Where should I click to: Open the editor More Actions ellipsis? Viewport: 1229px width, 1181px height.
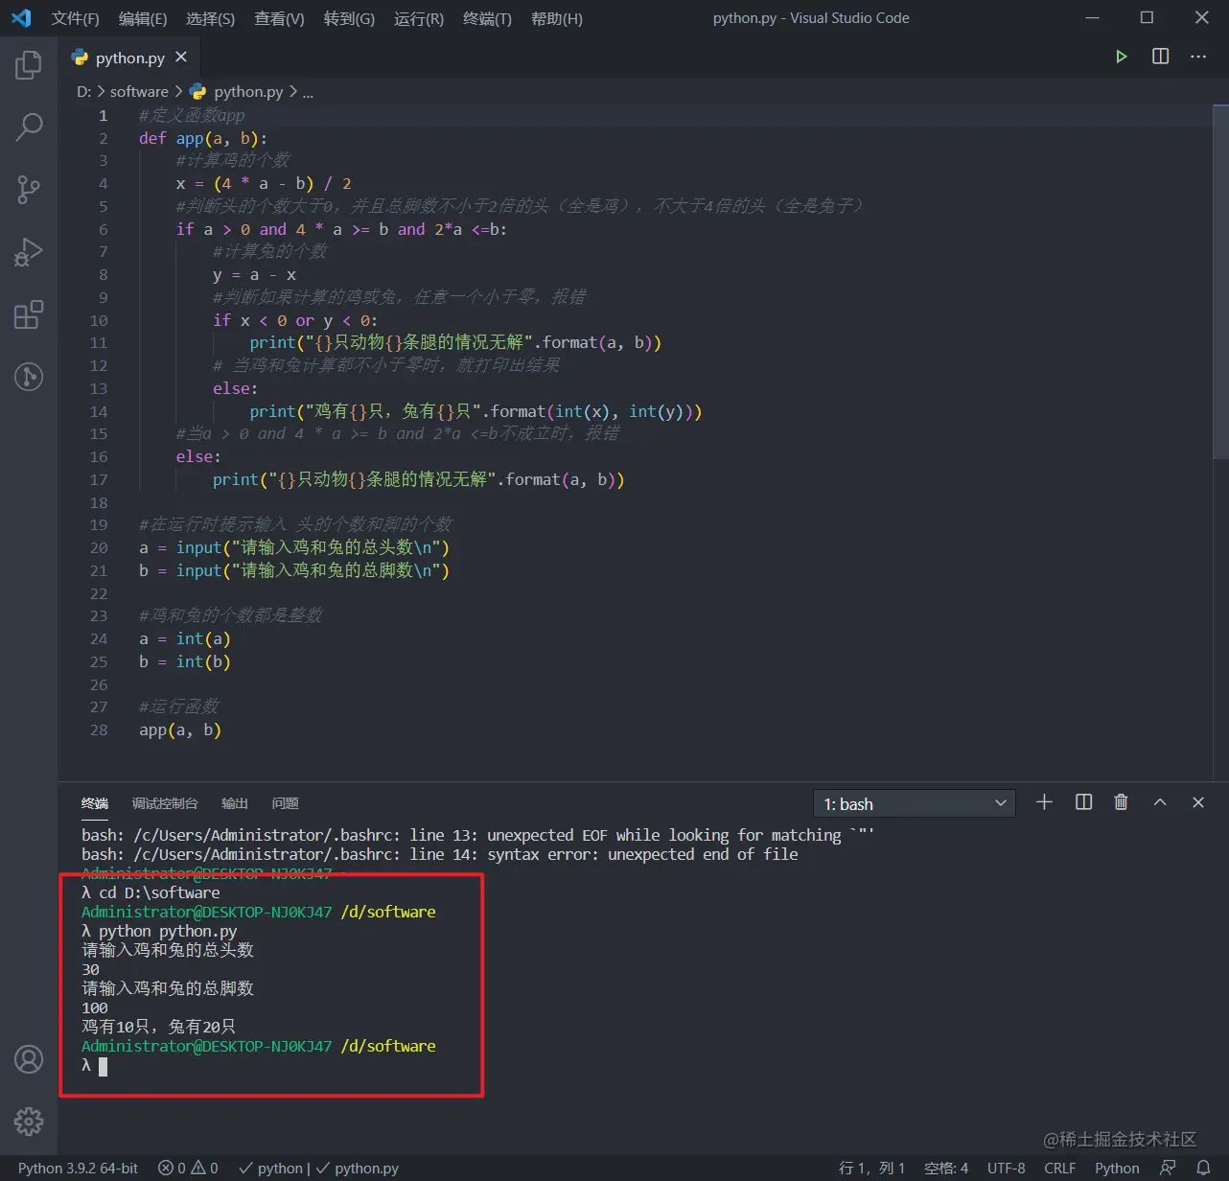tap(1198, 57)
